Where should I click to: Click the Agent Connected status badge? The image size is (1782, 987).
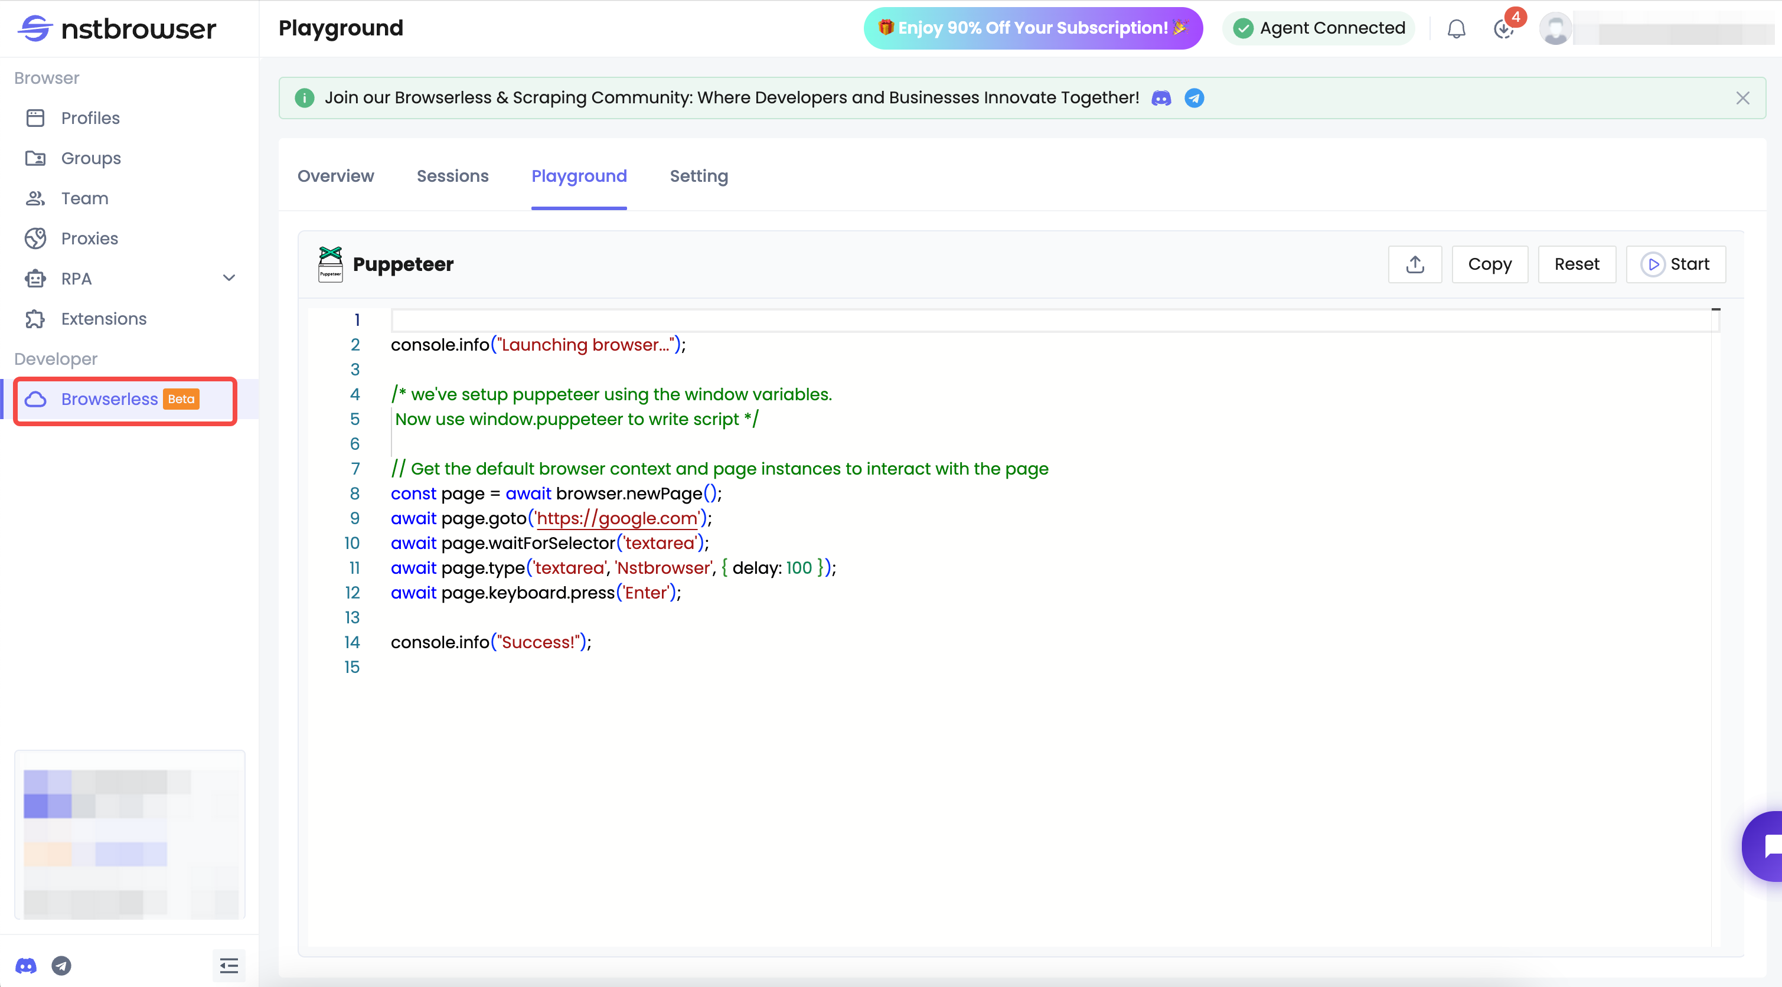click(x=1318, y=28)
